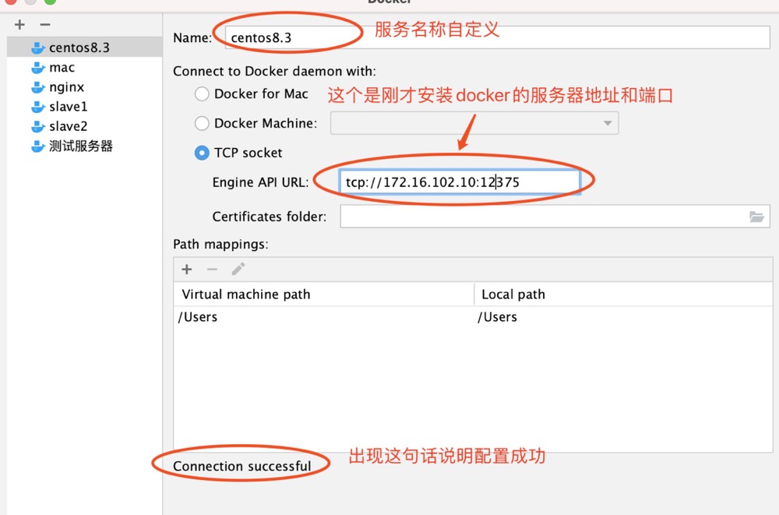Focus the Engine API URL field
Viewport: 779px width, 515px height.
[x=460, y=182]
